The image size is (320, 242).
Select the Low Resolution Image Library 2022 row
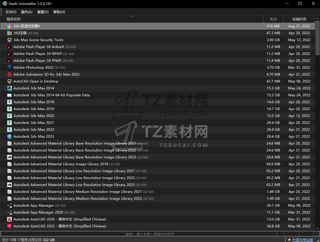tap(157, 178)
